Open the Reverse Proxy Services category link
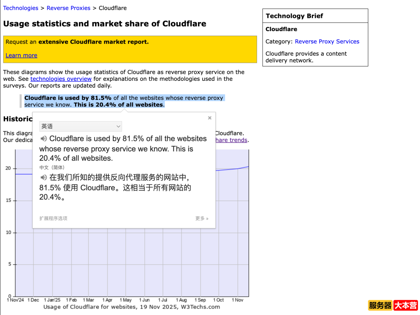 327,41
